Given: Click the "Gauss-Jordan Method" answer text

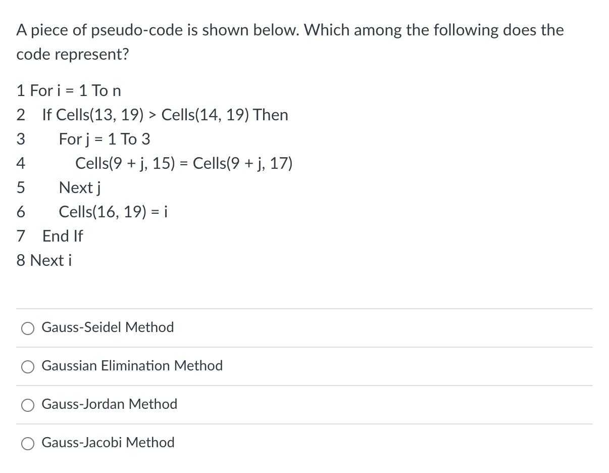Looking at the screenshot, I should click(x=109, y=404).
